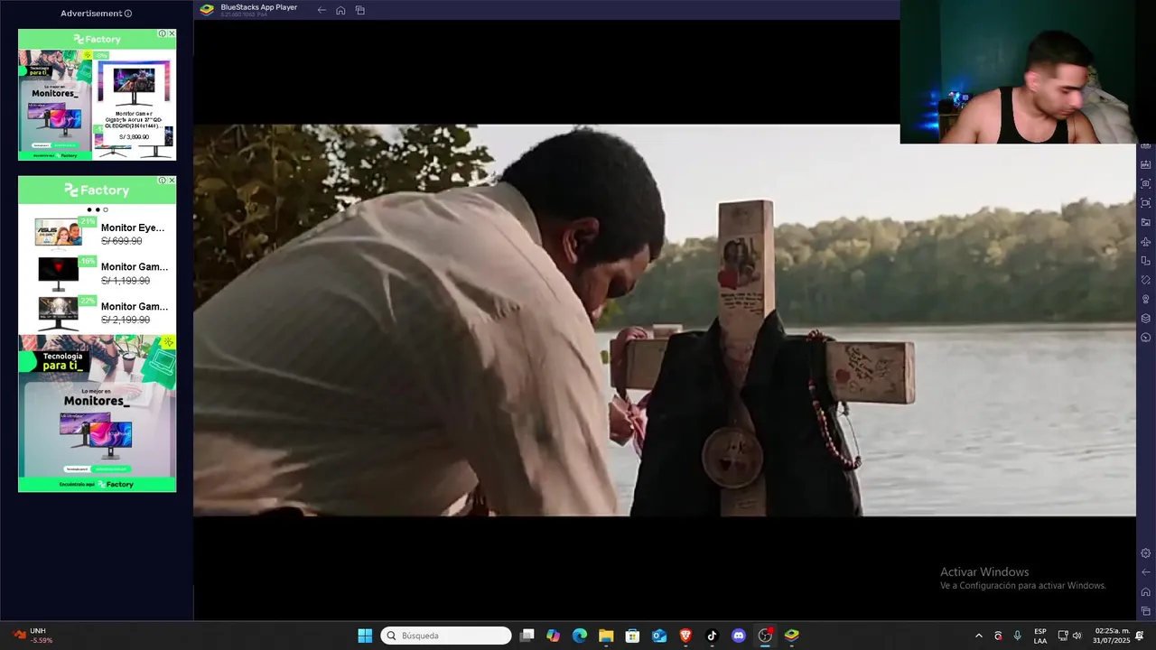1156x650 pixels.
Task: Launch Copilot from taskbar
Action: (x=553, y=636)
